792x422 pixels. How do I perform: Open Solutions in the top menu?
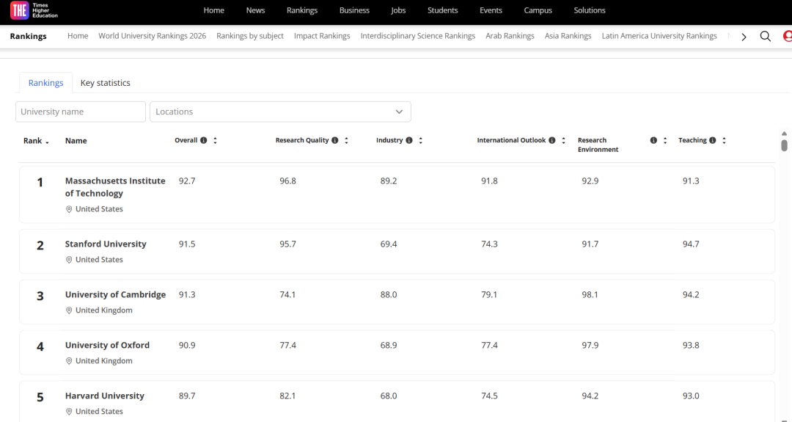coord(590,10)
